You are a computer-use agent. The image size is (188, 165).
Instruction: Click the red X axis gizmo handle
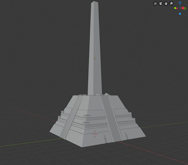click(183, 8)
